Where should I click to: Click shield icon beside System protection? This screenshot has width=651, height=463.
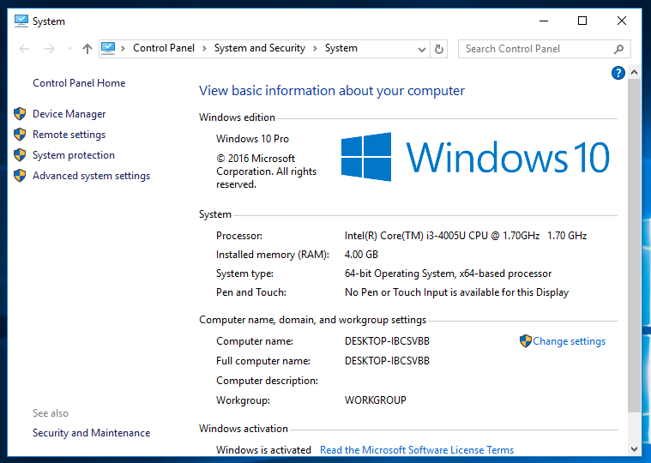tap(20, 155)
